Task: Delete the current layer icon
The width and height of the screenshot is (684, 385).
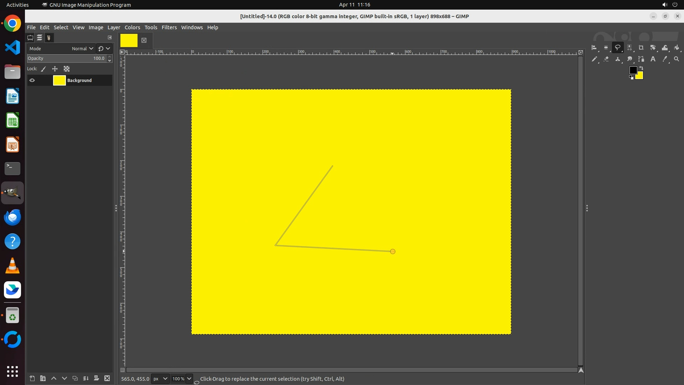Action: coord(107,379)
